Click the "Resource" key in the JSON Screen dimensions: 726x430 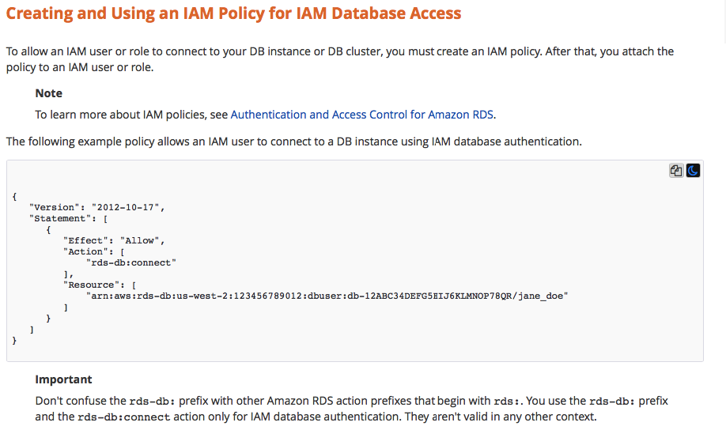pos(91,285)
